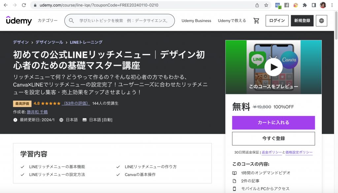Open the 返金ポリシー link
The width and height of the screenshot is (338, 193).
[x=272, y=152]
